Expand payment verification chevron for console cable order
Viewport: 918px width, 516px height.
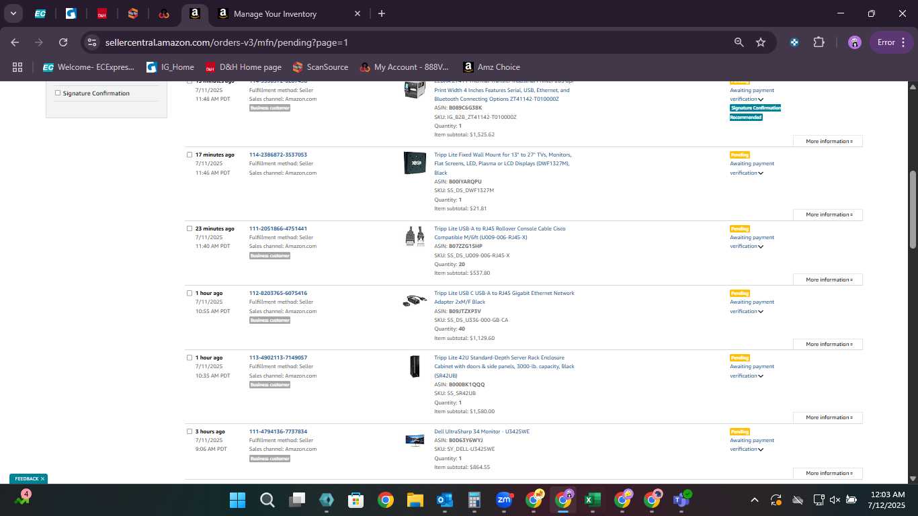pos(761,247)
